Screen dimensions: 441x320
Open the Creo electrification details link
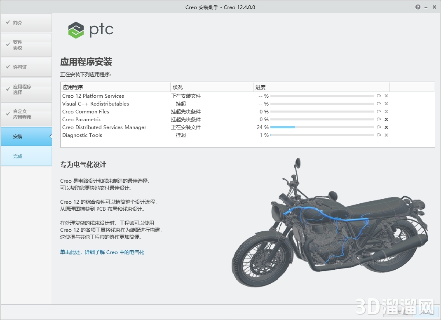click(103, 252)
